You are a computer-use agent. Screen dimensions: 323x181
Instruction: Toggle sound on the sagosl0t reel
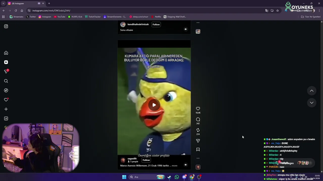pos(185,165)
